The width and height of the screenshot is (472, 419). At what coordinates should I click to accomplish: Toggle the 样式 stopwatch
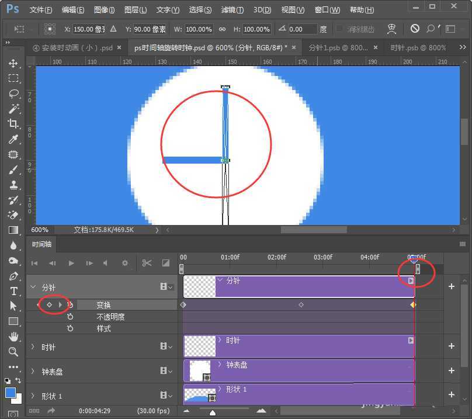70,329
